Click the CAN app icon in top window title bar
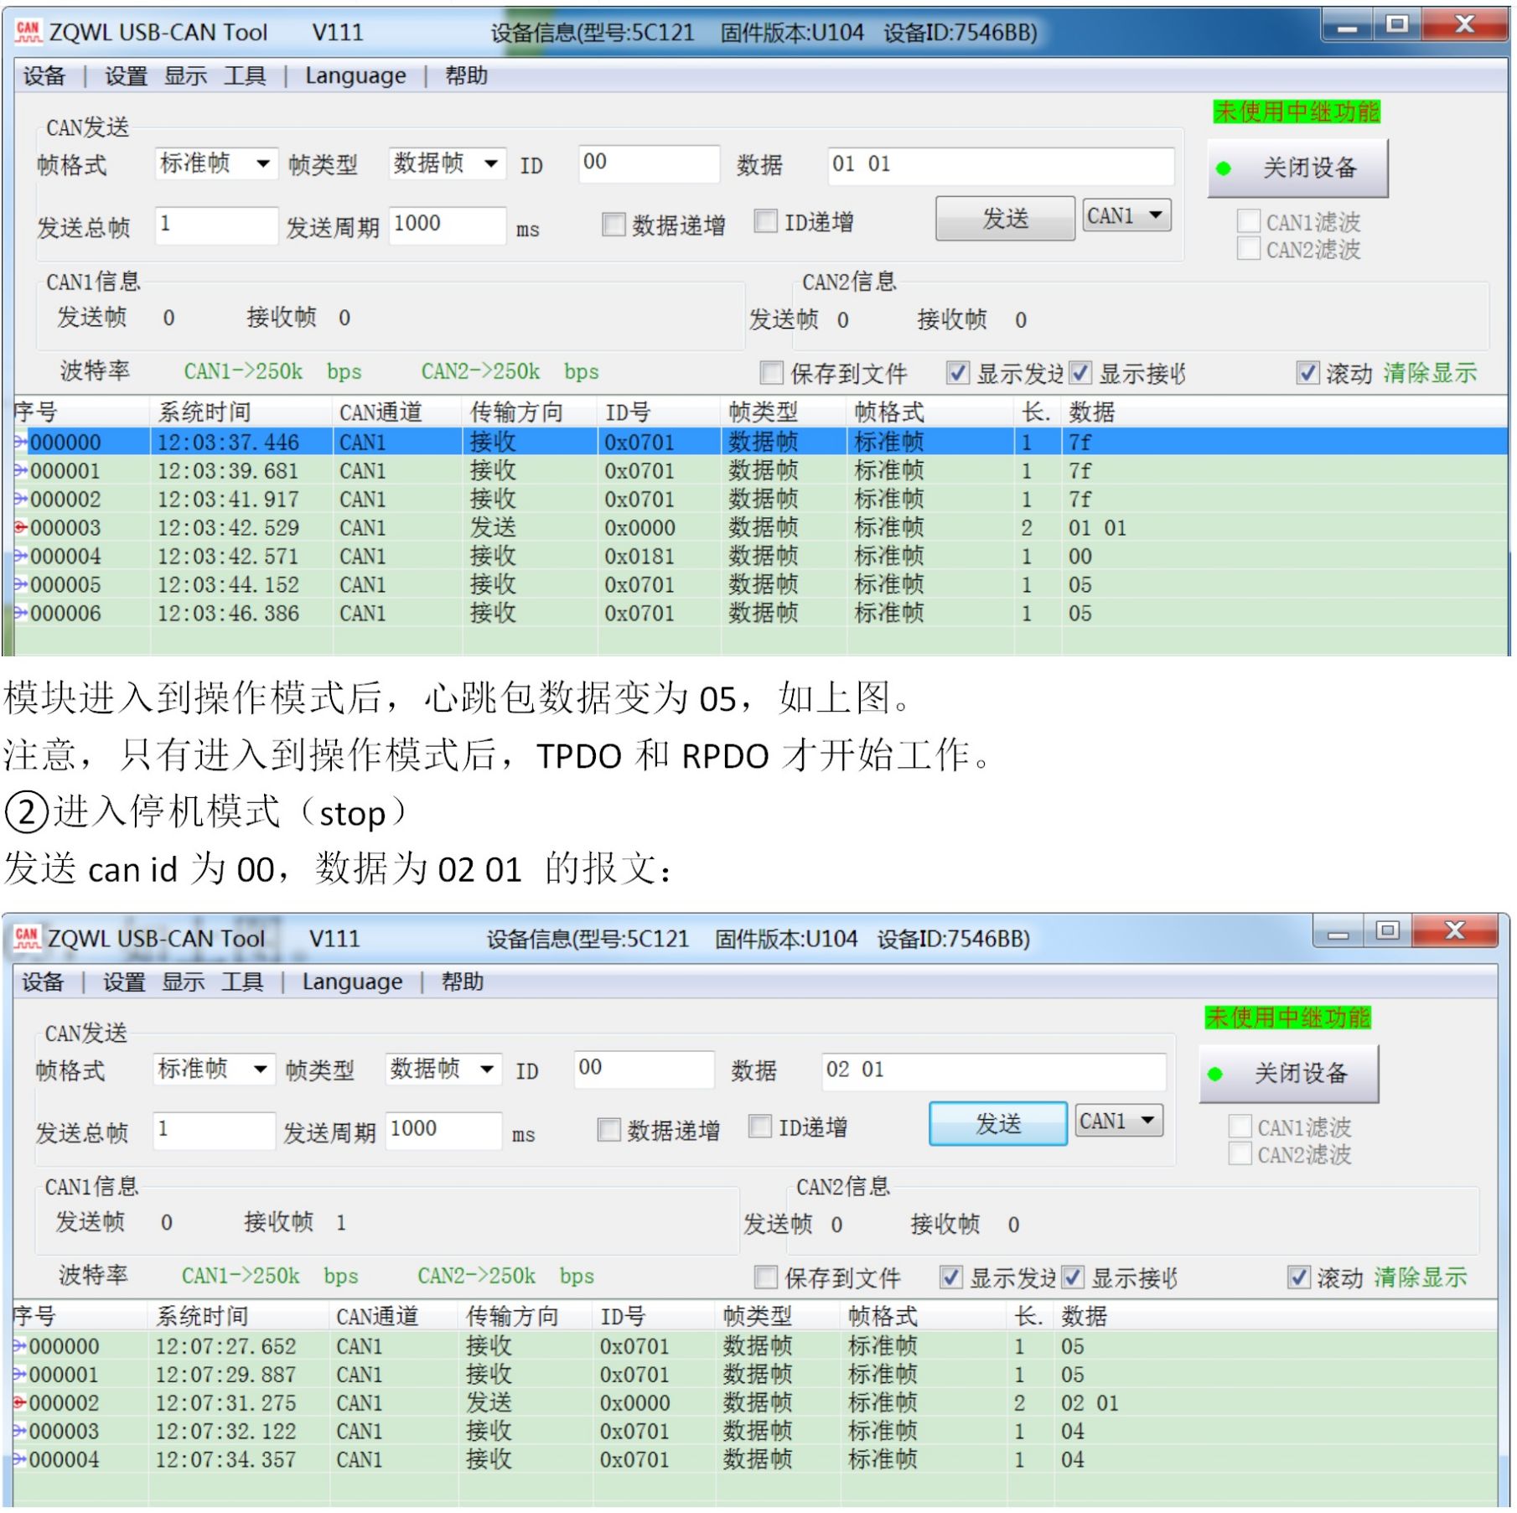1517x1513 pixels. click(x=28, y=32)
